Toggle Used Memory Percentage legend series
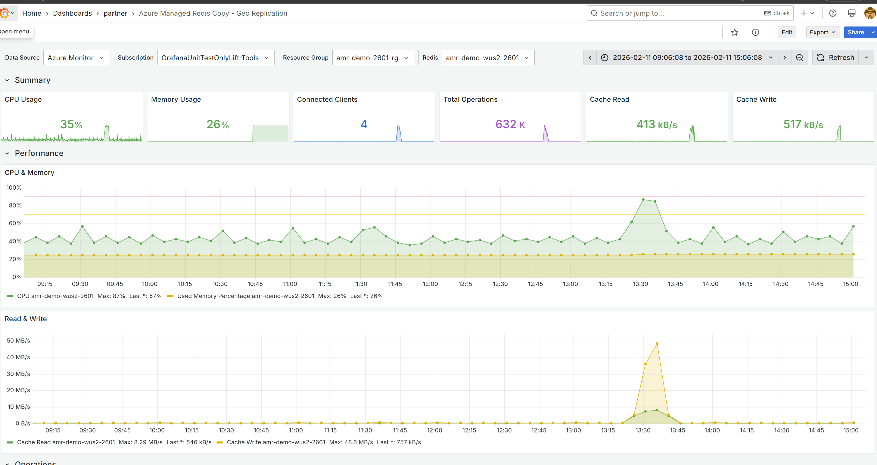This screenshot has width=877, height=465. click(x=245, y=296)
